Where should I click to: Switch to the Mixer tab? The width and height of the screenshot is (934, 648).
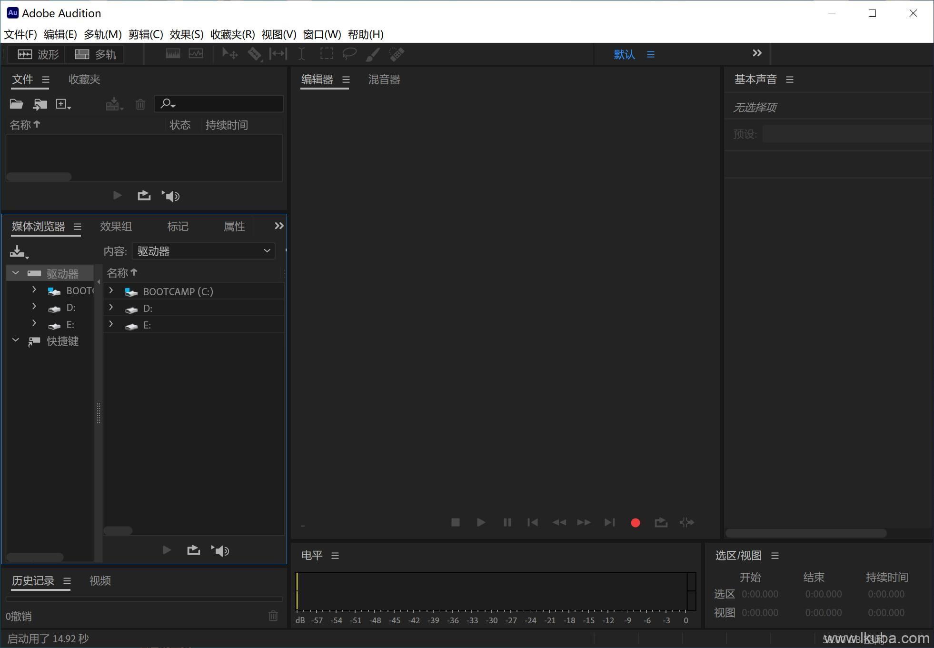pyautogui.click(x=384, y=80)
